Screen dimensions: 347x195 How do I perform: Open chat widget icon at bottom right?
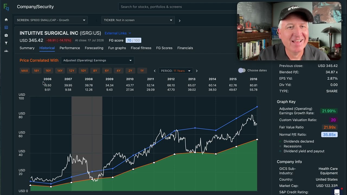(337, 192)
